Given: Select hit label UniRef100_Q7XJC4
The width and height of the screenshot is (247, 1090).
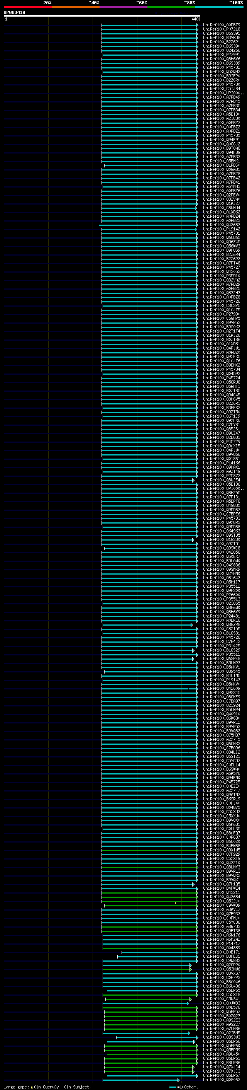Looking at the screenshot, I should pyautogui.click(x=222, y=1067).
